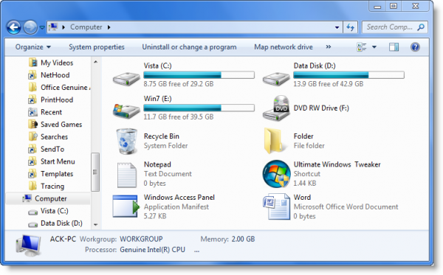Click '8.75 GB free of 29.2 GB' text
443x275 pixels.
[x=179, y=84]
